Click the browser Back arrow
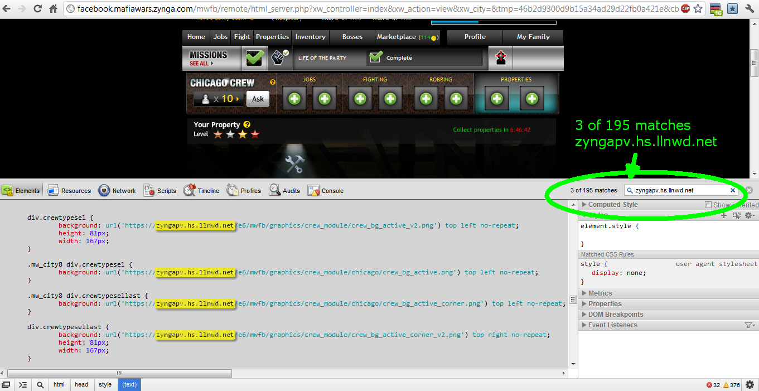Screen dimensions: 759x391 coord(7,9)
